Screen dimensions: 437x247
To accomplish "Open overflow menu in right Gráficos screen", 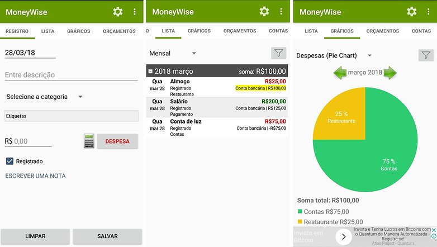I will [x=429, y=12].
